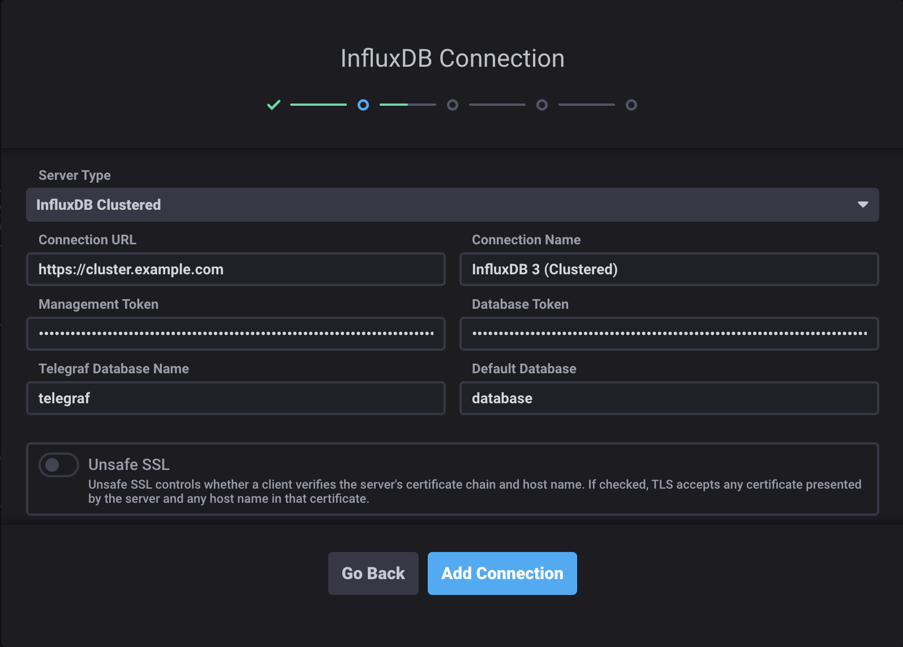Screen dimensions: 903x647
Task: Click the Connection URL label
Action: 87,240
